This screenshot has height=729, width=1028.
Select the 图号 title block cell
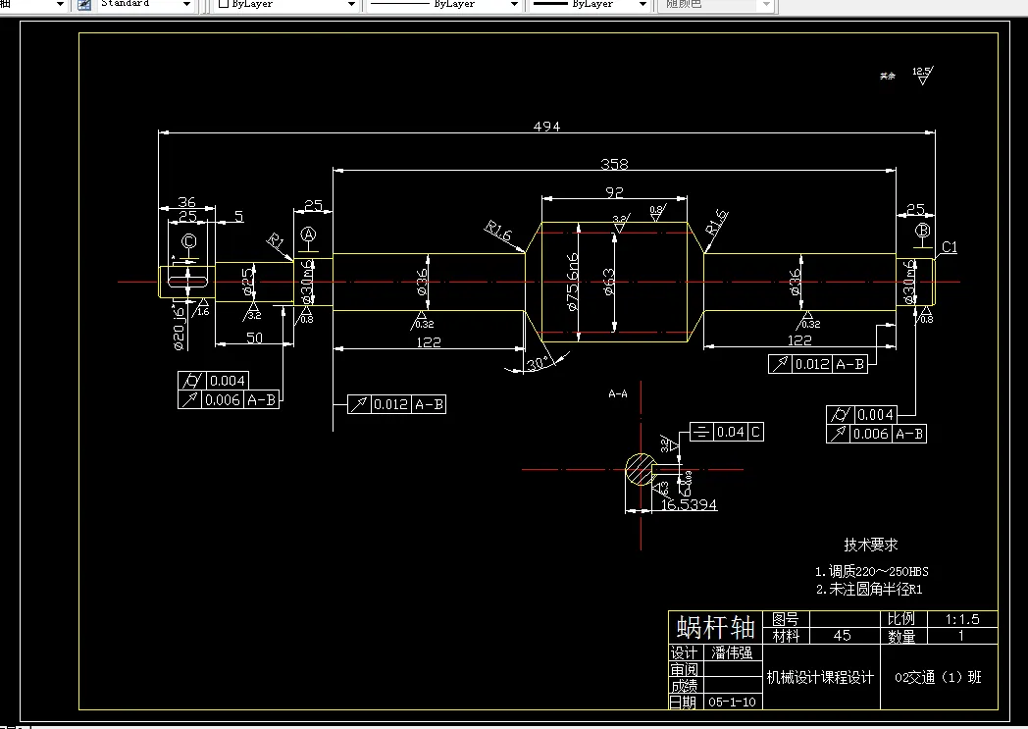pos(786,619)
